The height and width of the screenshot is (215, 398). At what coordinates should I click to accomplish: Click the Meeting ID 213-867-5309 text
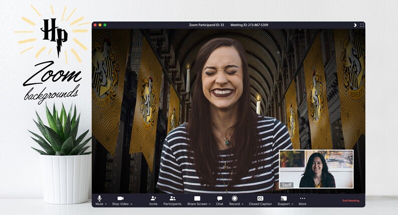click(249, 25)
